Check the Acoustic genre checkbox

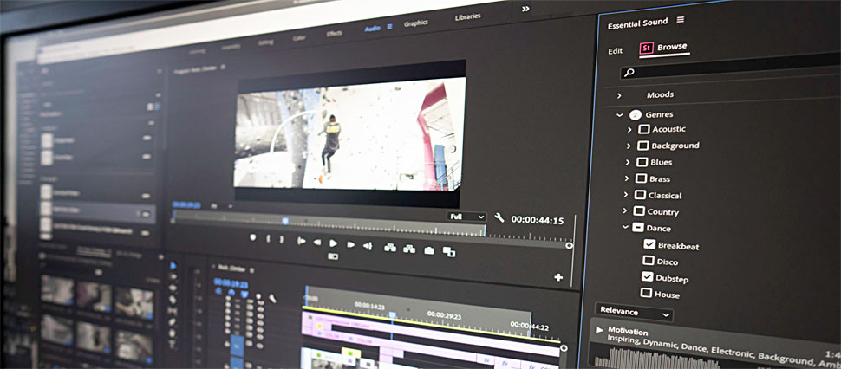(643, 129)
